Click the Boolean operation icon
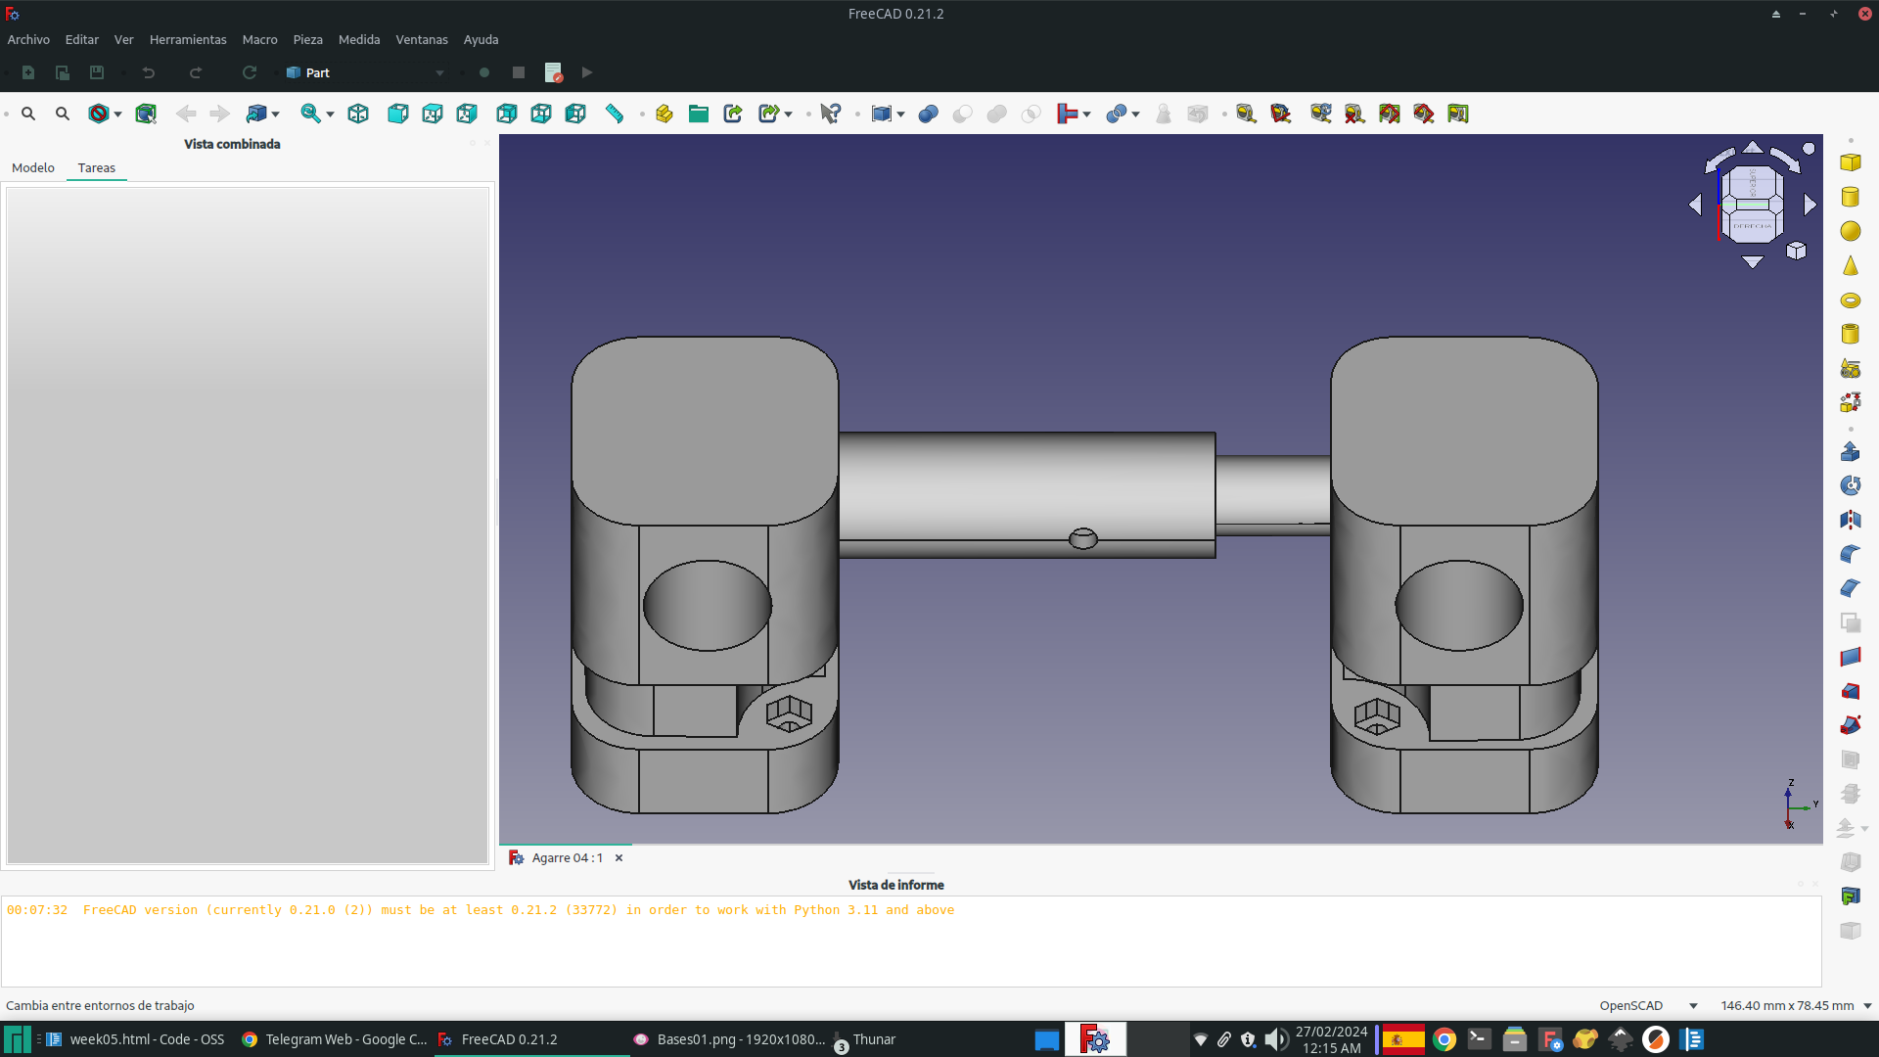This screenshot has width=1879, height=1057. [x=928, y=114]
